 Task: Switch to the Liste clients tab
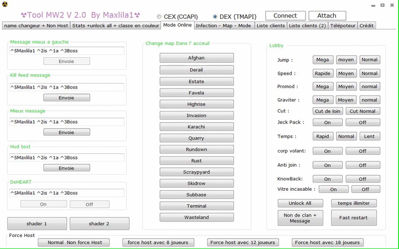pyautogui.click(x=271, y=26)
